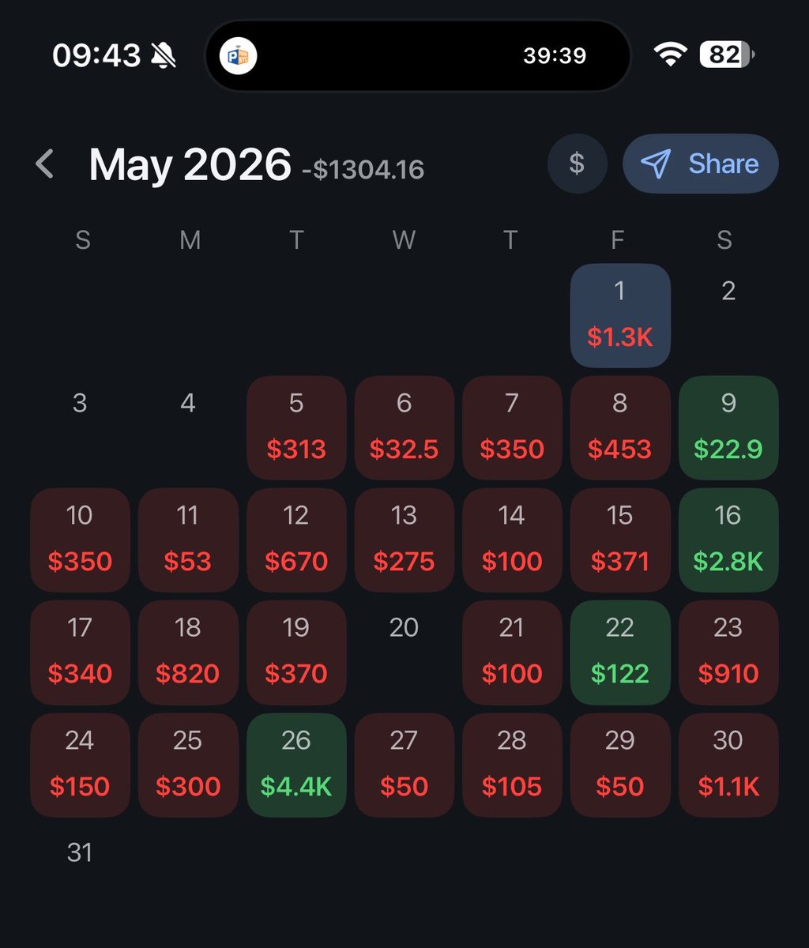Screen dimensions: 809x948
Task: Open May 26 with $4.4K profit
Action: 296,765
